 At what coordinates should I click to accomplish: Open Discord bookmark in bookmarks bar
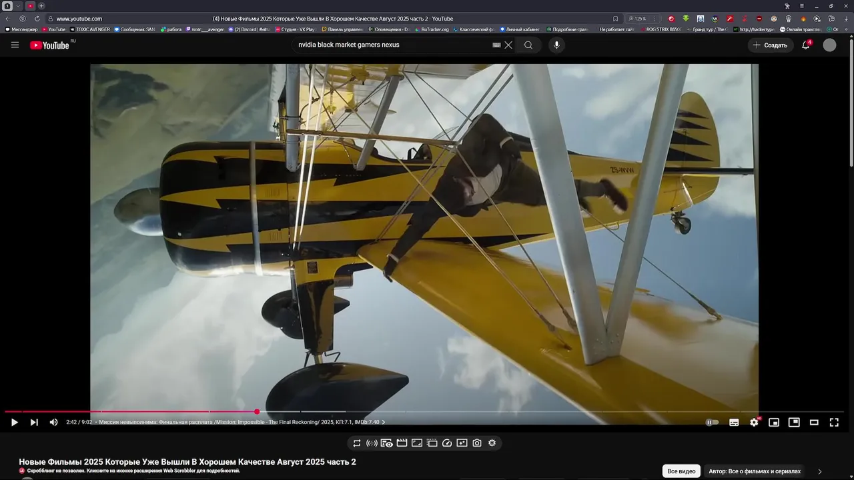tap(249, 29)
